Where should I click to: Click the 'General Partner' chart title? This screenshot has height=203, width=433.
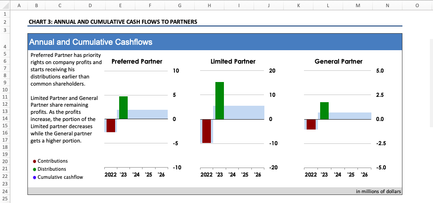[x=338, y=61]
